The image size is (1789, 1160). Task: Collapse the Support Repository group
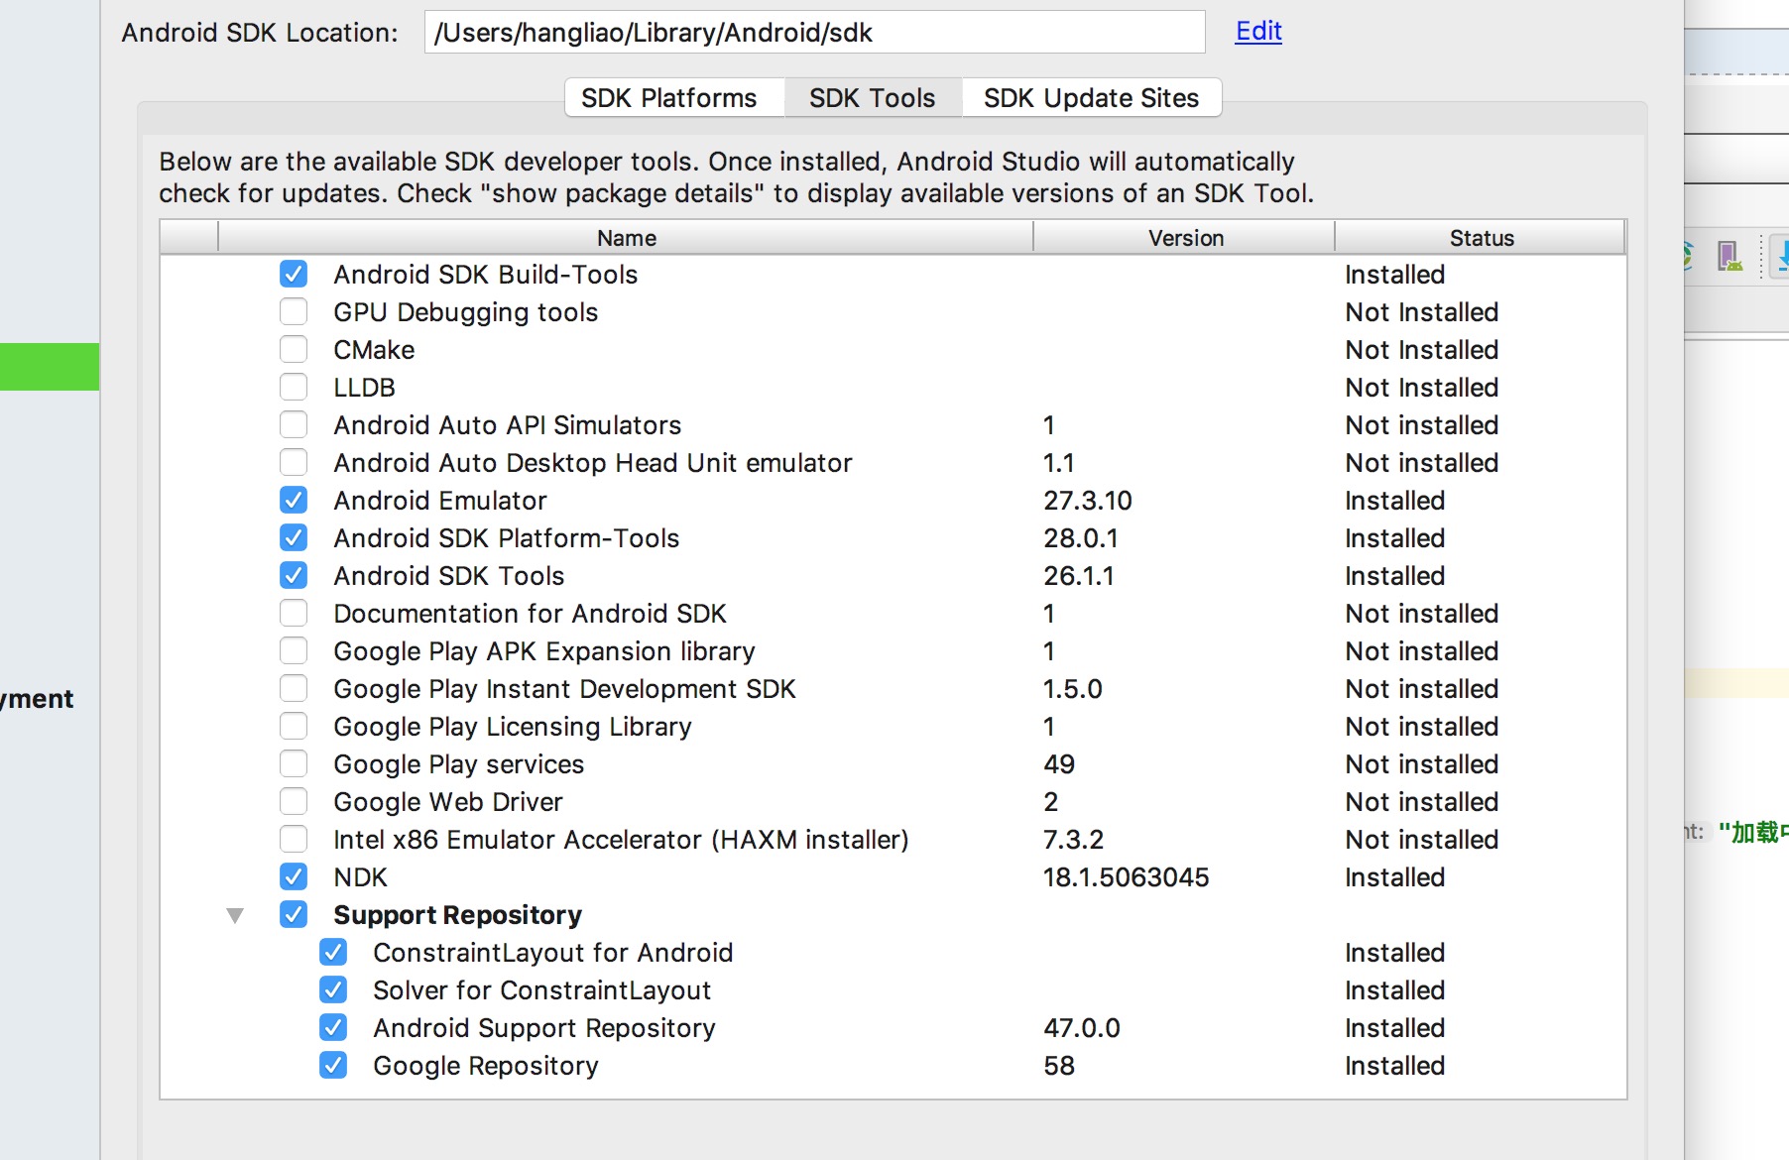pyautogui.click(x=235, y=915)
